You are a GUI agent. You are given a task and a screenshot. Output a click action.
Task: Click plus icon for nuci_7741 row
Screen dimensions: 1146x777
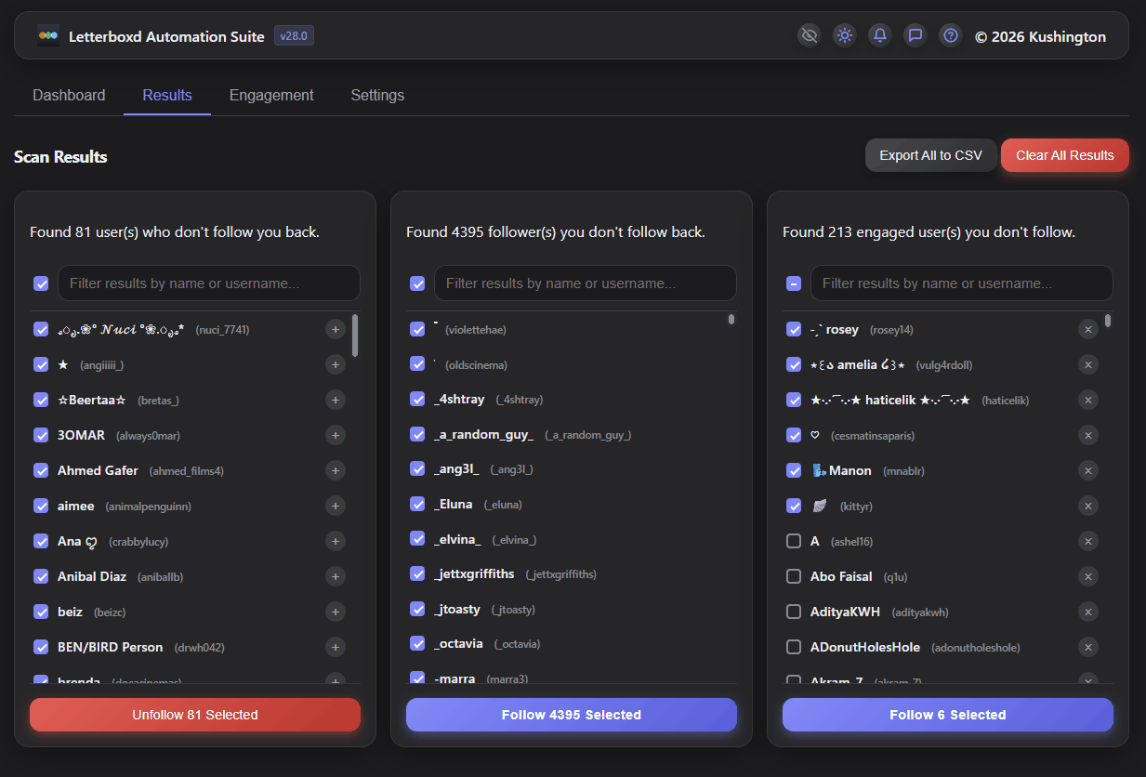pos(336,329)
